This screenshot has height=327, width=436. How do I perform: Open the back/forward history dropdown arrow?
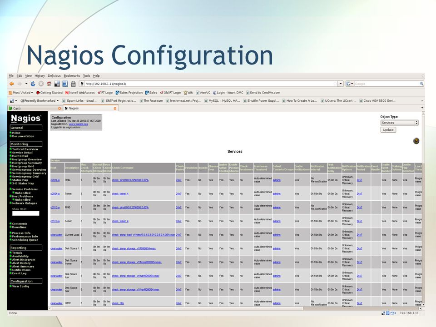26,84
